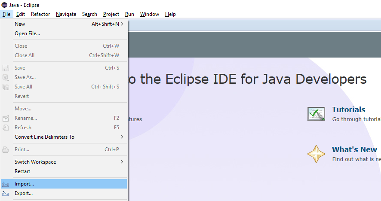381x201 pixels.
Task: Open the What's New link
Action: pos(354,149)
